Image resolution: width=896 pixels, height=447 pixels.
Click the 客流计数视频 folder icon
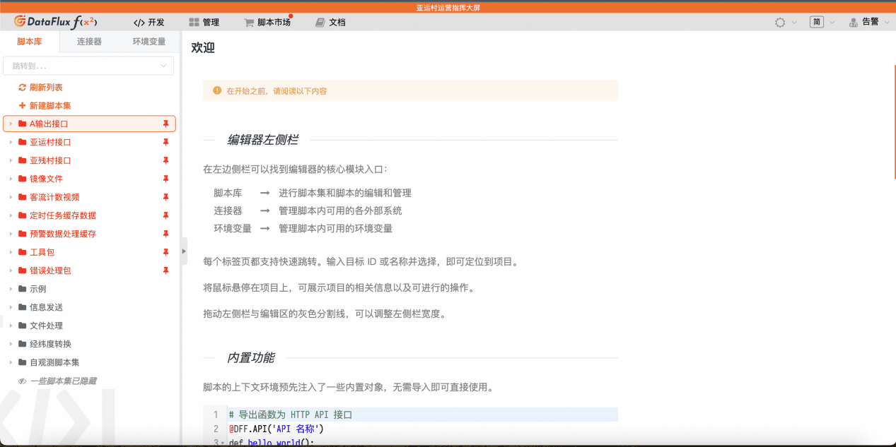(x=23, y=197)
